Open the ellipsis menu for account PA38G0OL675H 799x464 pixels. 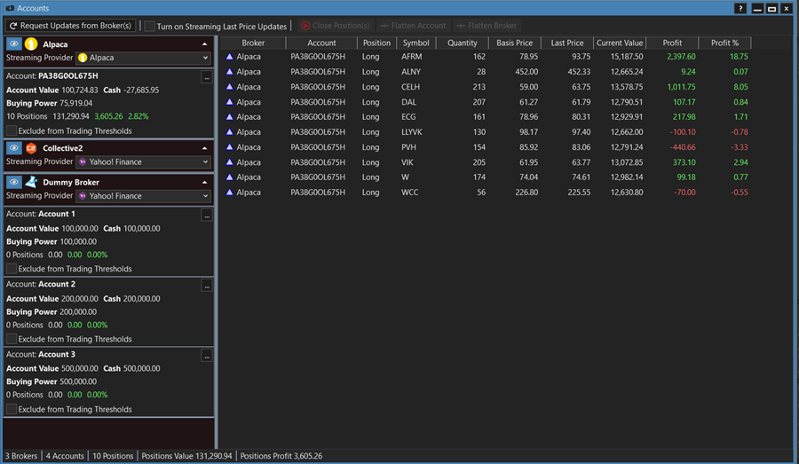click(x=206, y=77)
